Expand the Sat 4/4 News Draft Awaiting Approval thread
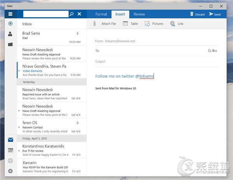 coord(19,111)
